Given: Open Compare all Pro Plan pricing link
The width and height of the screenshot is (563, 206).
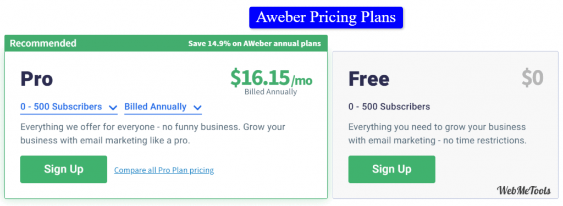Looking at the screenshot, I should tap(164, 170).
